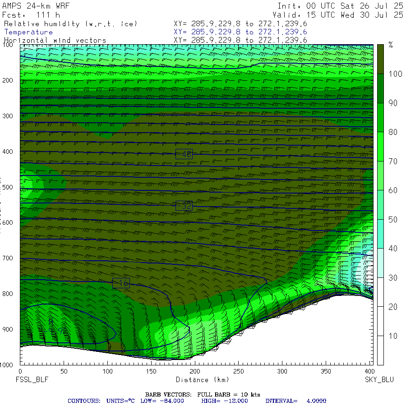
Task: Click the color bar segment between 70 and 80
Action: [380, 147]
